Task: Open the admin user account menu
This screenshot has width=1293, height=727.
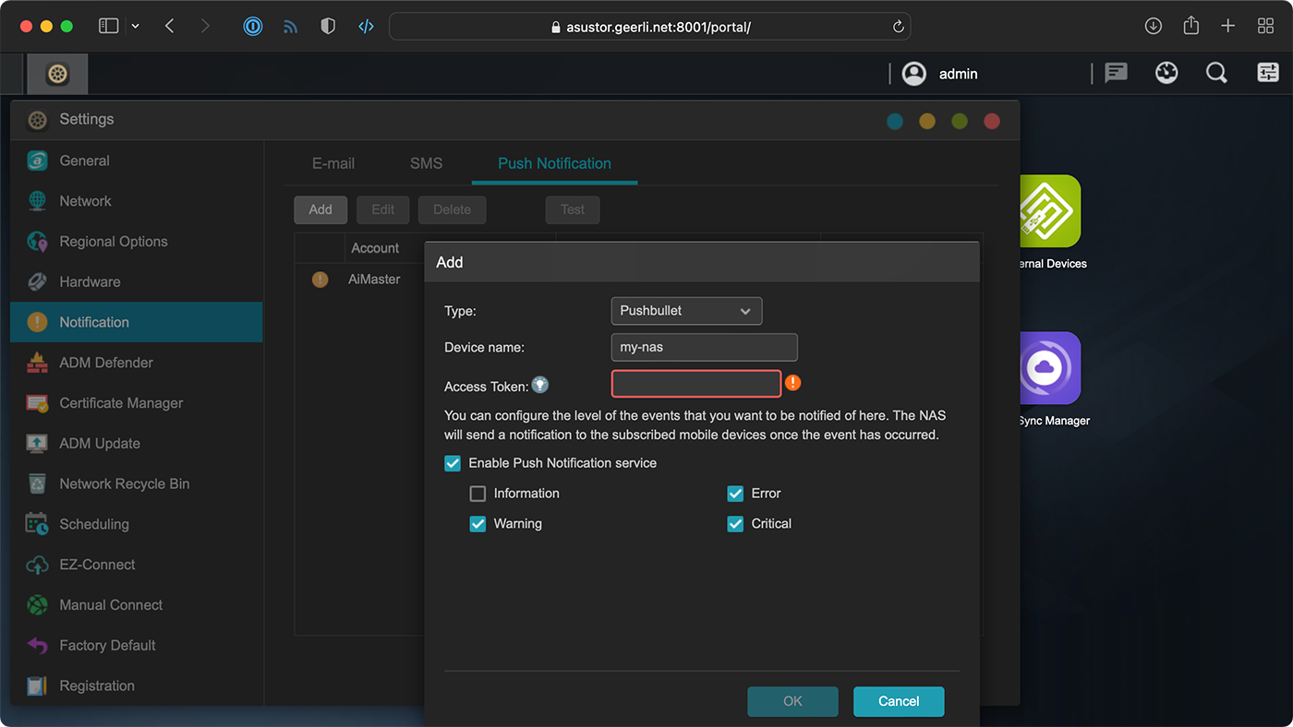Action: point(939,74)
